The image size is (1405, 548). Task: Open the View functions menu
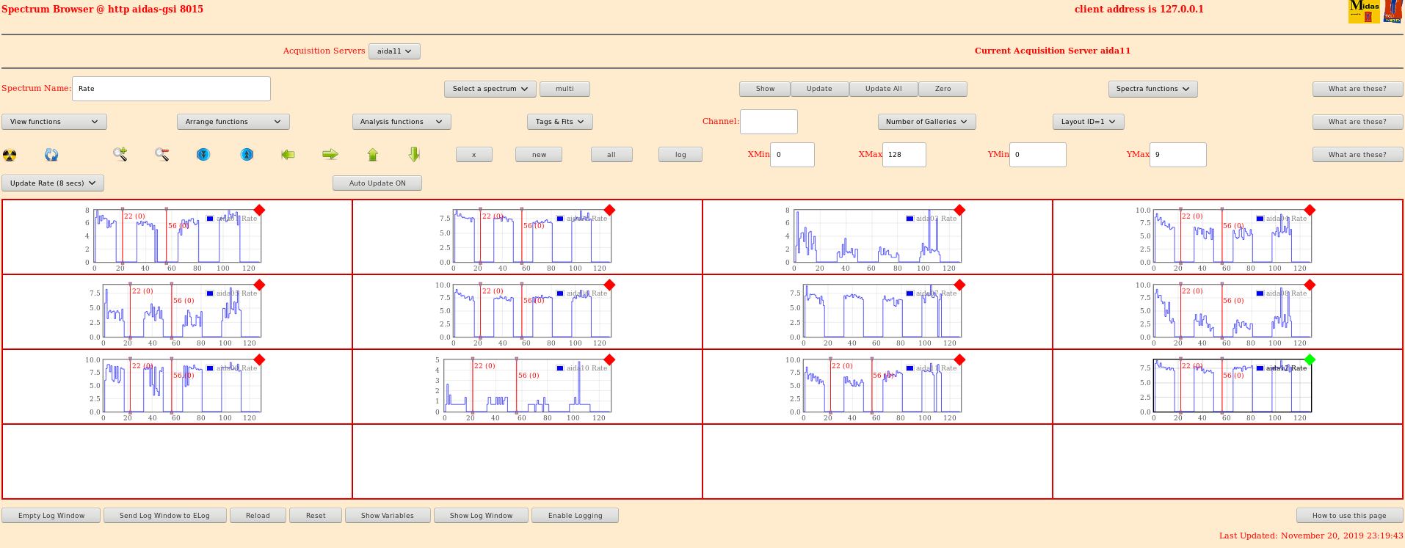[x=54, y=122]
